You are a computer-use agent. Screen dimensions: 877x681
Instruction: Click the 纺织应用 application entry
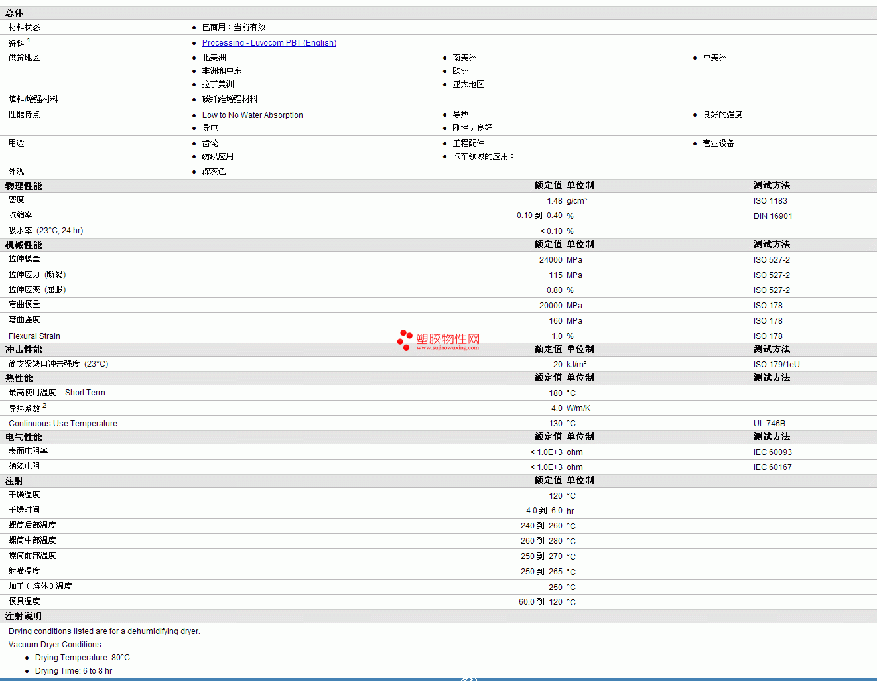pyautogui.click(x=218, y=156)
